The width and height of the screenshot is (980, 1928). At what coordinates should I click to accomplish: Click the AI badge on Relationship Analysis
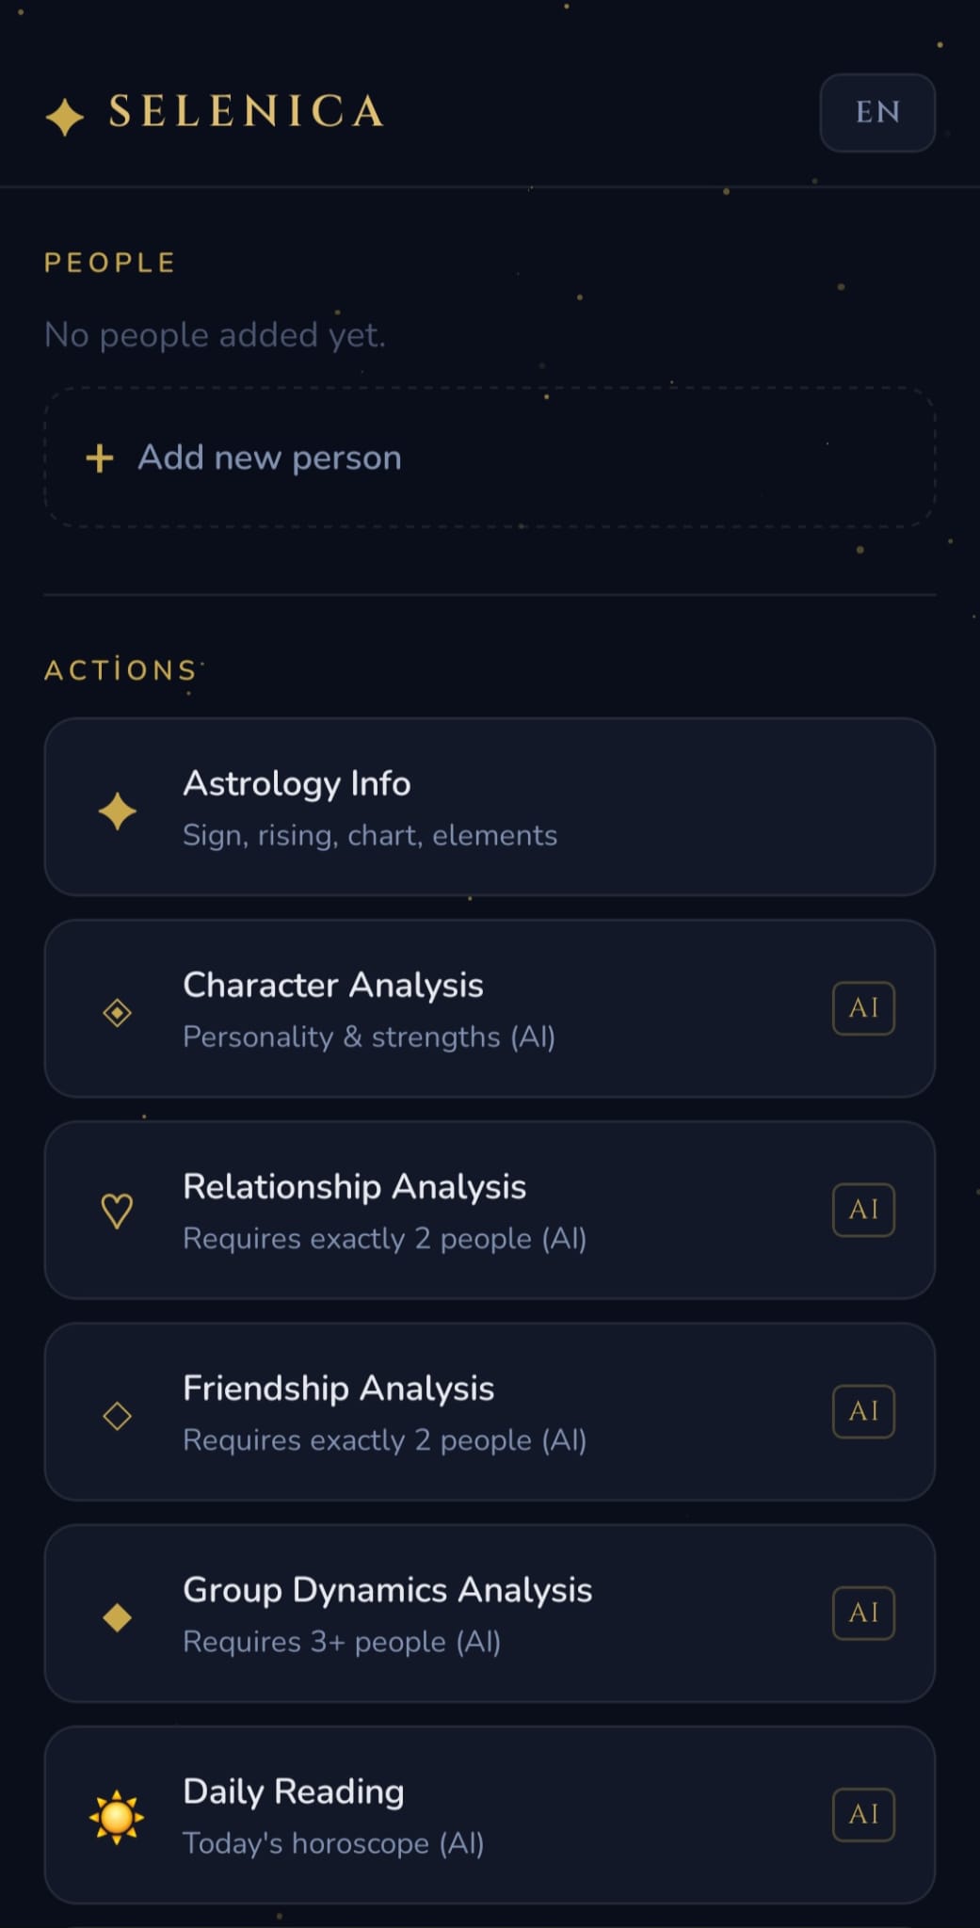tap(863, 1210)
